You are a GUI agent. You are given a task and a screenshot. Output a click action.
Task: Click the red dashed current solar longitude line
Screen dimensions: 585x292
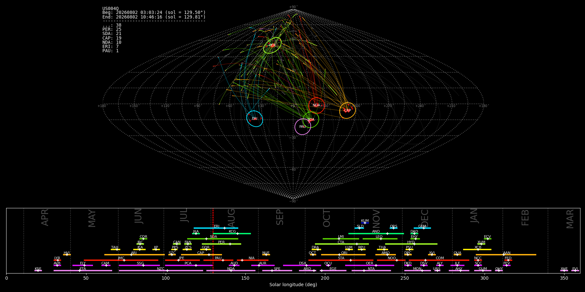coord(213,240)
